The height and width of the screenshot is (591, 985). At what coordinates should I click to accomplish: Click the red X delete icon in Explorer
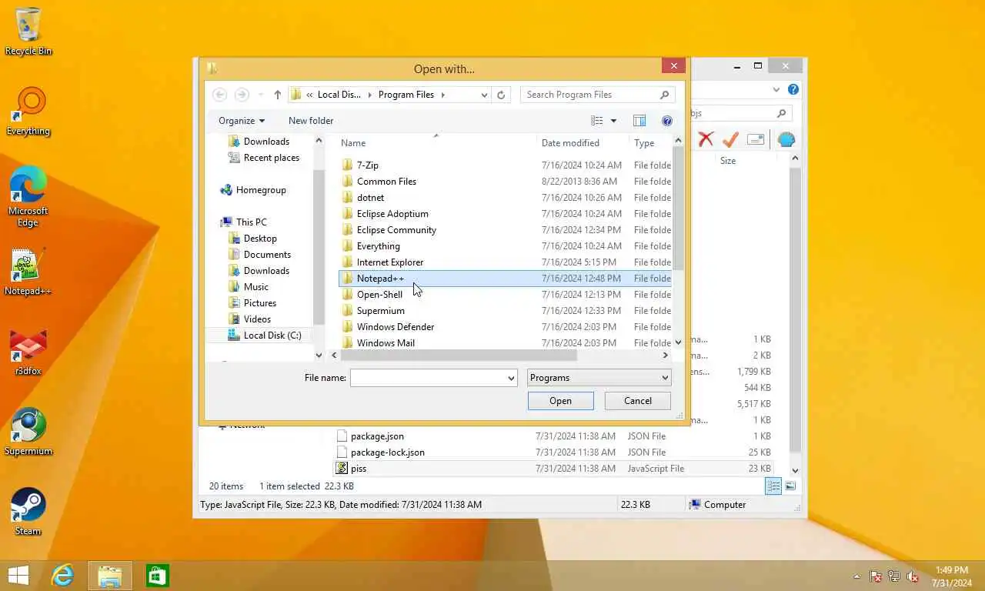tap(706, 139)
